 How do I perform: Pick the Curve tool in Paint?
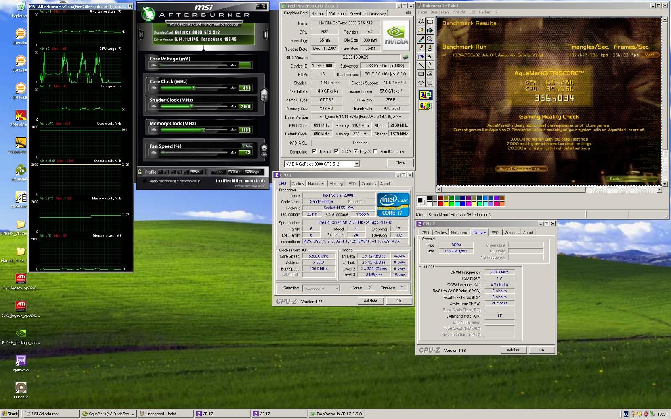point(429,65)
